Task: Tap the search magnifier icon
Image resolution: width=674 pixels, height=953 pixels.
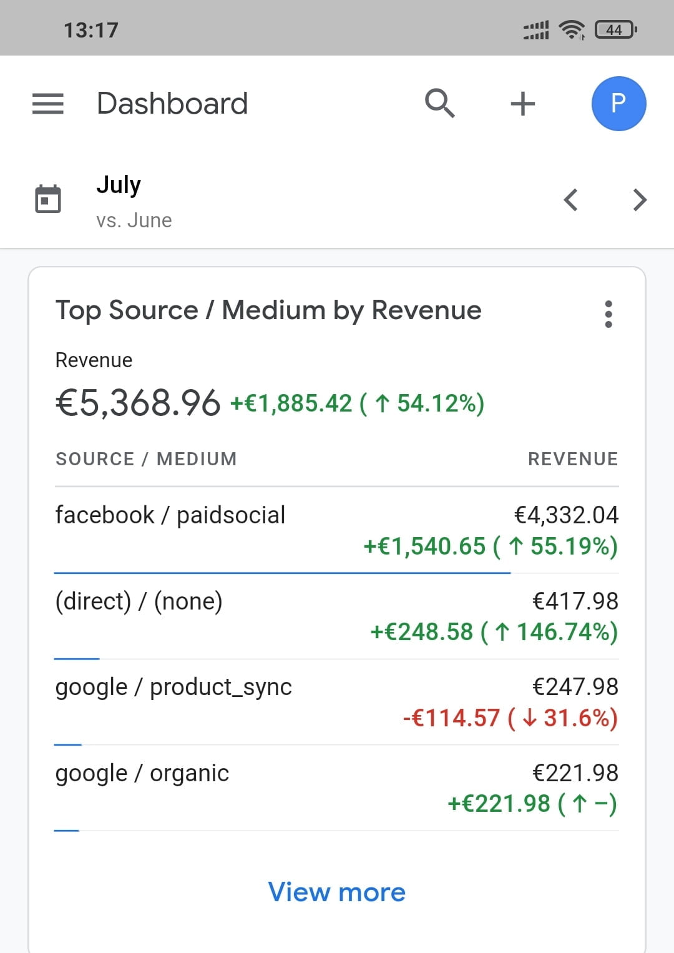Action: (x=439, y=103)
